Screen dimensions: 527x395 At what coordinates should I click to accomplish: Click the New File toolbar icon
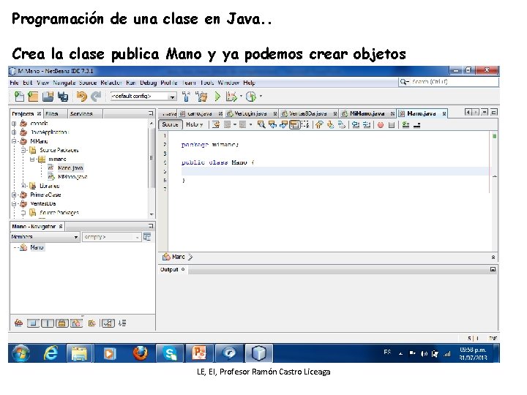point(19,97)
